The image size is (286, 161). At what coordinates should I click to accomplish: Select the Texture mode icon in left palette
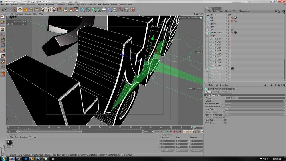click(3, 62)
